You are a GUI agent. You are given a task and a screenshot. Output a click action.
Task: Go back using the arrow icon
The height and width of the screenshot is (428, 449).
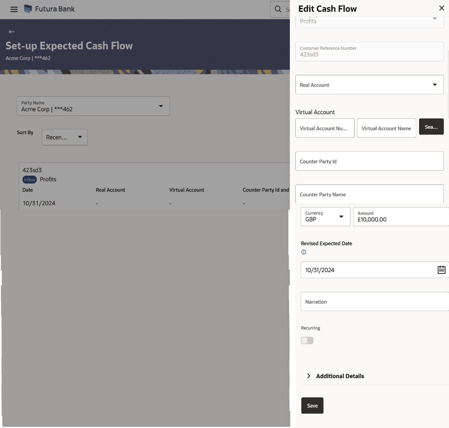12,32
